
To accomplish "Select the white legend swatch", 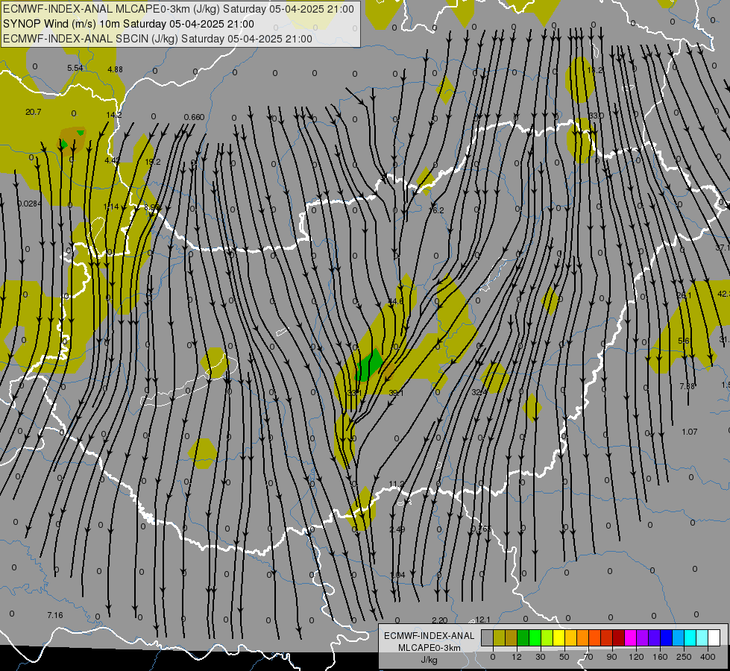I will (x=714, y=638).
